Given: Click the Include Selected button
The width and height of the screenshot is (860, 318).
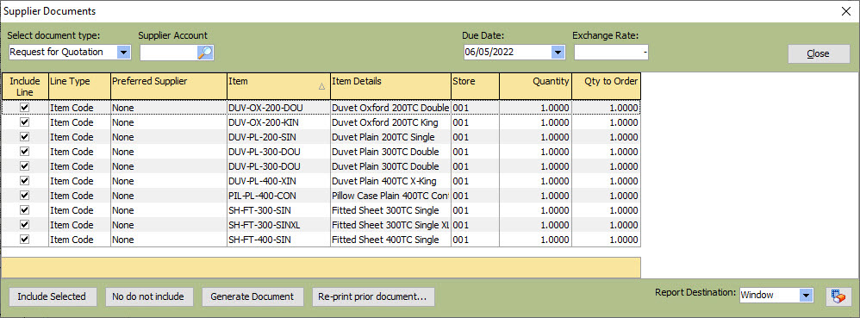Looking at the screenshot, I should (x=52, y=296).
